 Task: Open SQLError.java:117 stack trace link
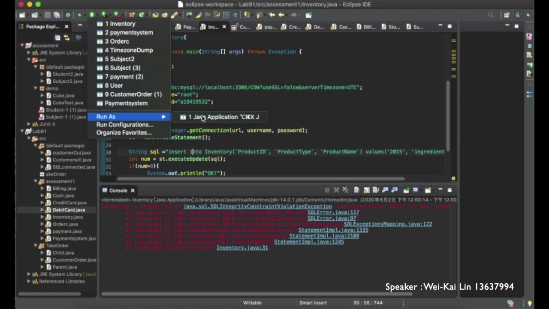[x=333, y=212]
